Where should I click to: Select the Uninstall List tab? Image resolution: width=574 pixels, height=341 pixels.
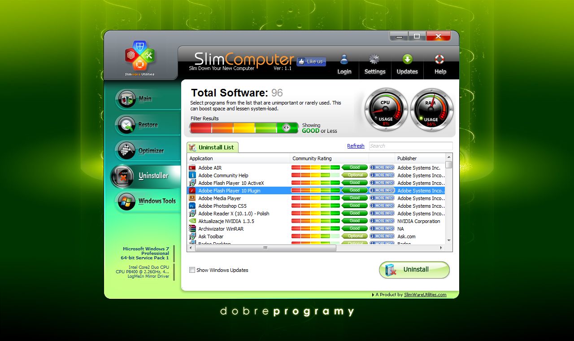[x=213, y=147]
